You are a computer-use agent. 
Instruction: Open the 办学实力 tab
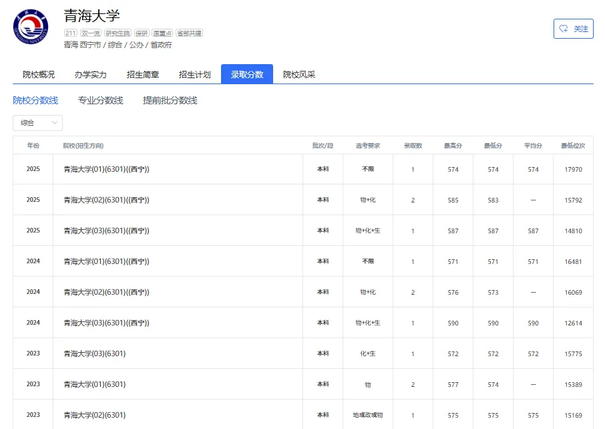(91, 75)
